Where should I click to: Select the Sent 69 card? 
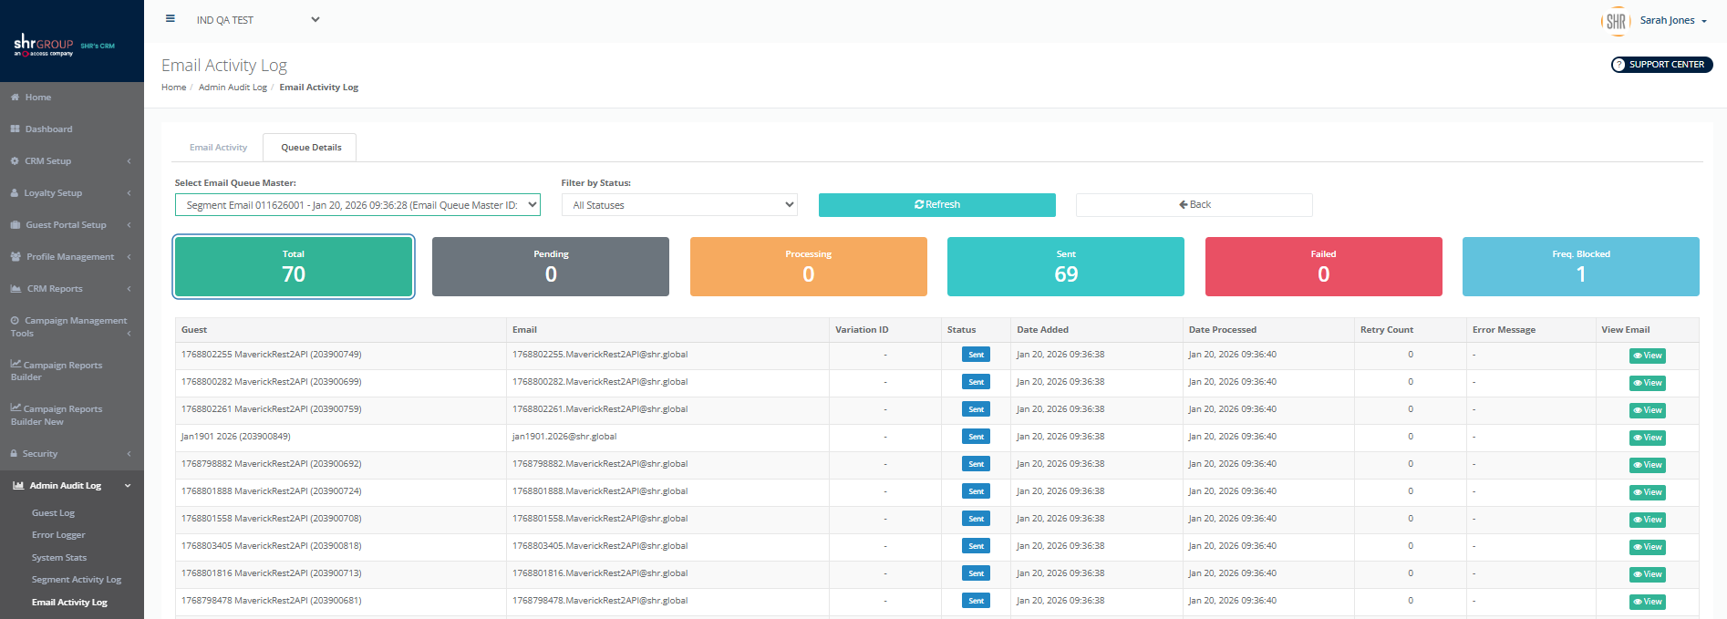click(1066, 267)
